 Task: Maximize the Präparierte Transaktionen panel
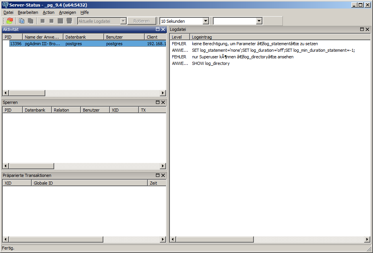click(x=157, y=175)
